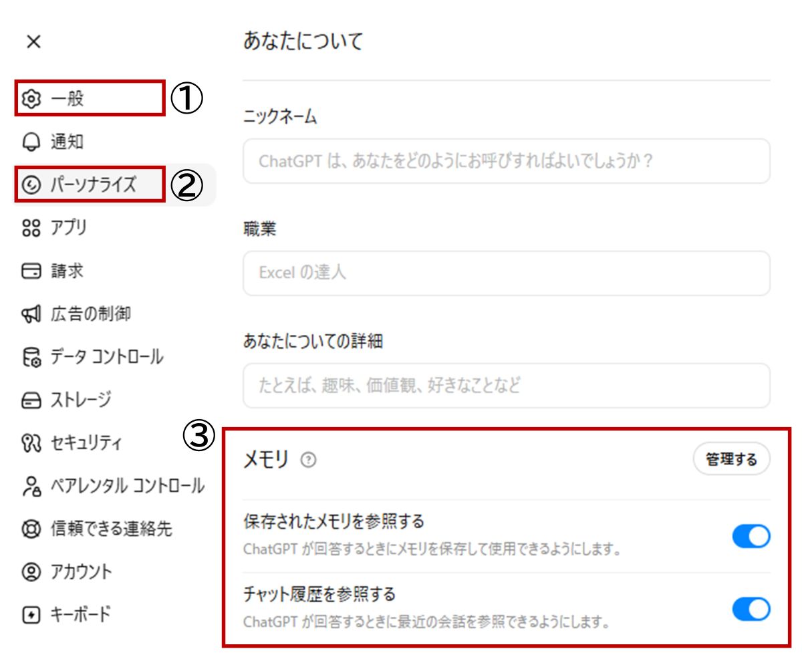Toggle チャット履歴を参照する switch
The width and height of the screenshot is (802, 659).
pyautogui.click(x=751, y=610)
